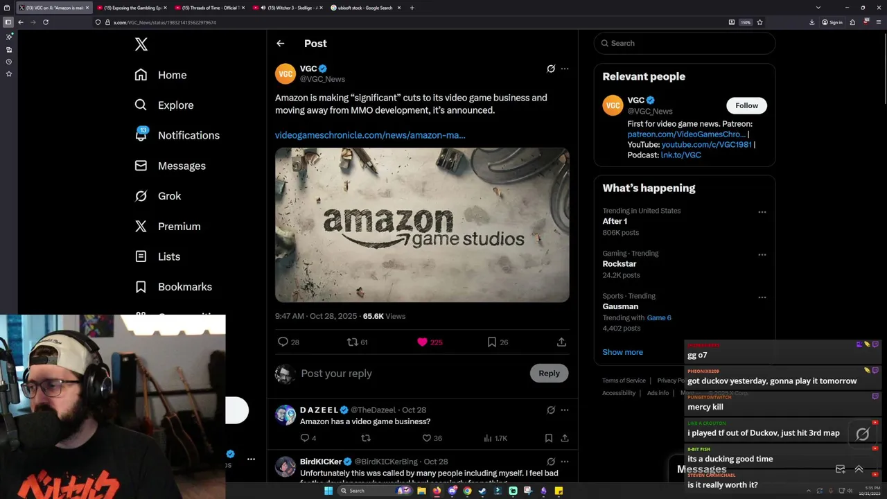Switch to ubisoft stock Google tab
Screen dimensions: 887x499
(365, 8)
